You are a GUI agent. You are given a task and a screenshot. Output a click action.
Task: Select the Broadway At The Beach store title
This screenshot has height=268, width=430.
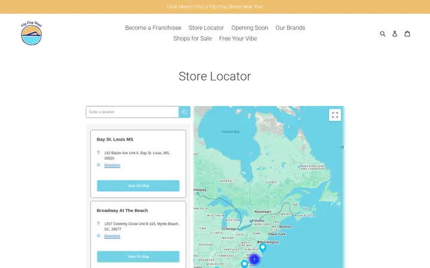pyautogui.click(x=122, y=210)
